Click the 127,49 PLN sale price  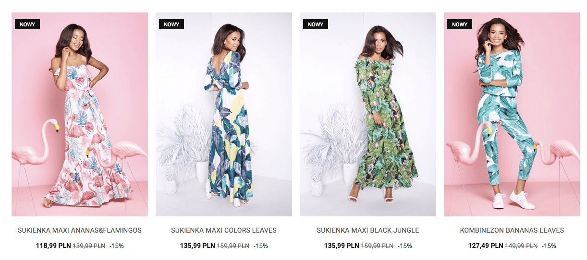coord(486,246)
